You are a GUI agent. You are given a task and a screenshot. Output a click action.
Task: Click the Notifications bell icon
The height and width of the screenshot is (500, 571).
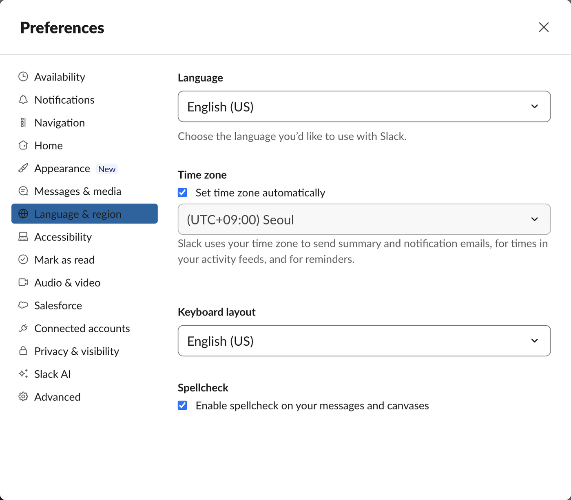click(x=23, y=100)
